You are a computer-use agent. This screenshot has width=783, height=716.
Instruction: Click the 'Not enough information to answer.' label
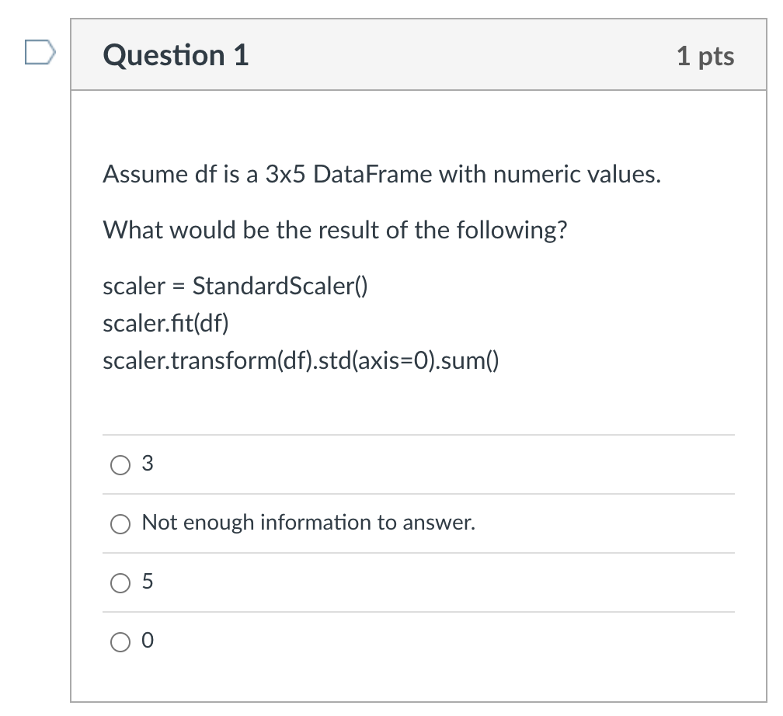[x=308, y=523]
